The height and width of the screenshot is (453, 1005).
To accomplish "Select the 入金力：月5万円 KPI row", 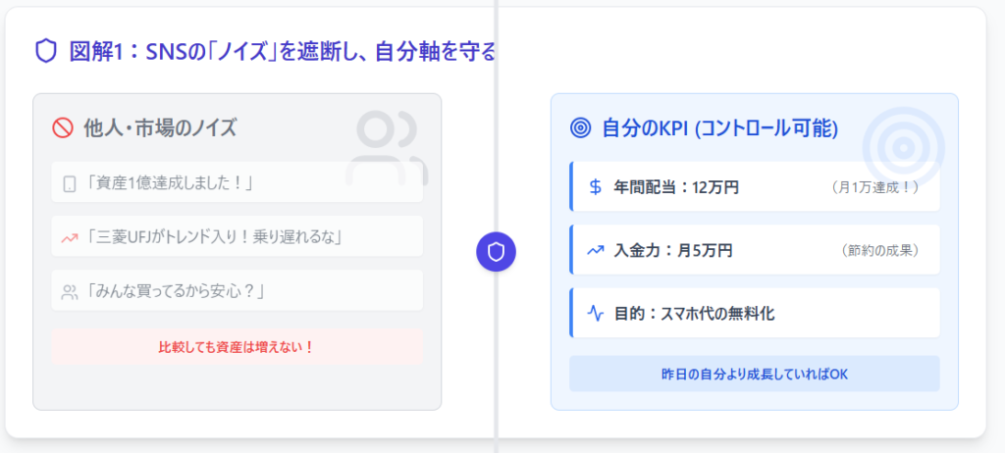I will point(754,250).
